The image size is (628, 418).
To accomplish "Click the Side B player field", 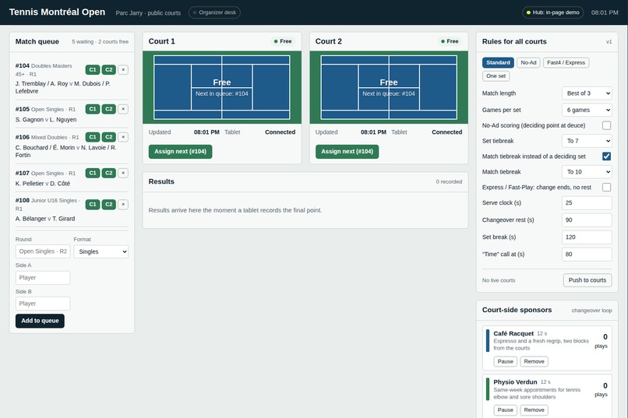I will click(43, 304).
